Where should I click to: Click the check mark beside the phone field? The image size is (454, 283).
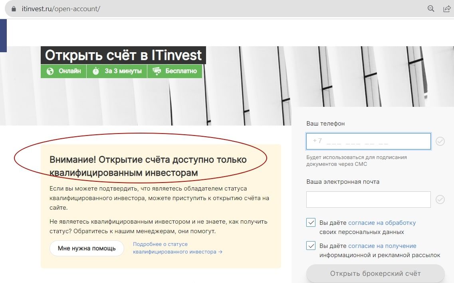pyautogui.click(x=440, y=141)
